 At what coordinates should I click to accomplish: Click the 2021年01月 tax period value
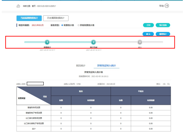(x=37, y=25)
